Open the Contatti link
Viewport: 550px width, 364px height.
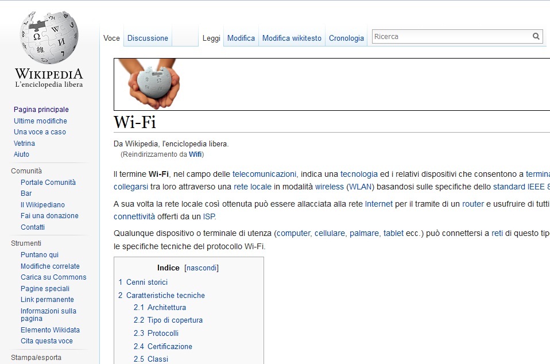tap(33, 227)
